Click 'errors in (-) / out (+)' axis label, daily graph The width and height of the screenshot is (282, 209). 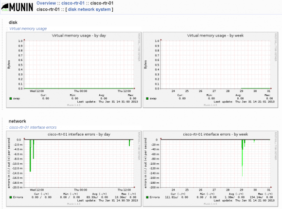9,163
